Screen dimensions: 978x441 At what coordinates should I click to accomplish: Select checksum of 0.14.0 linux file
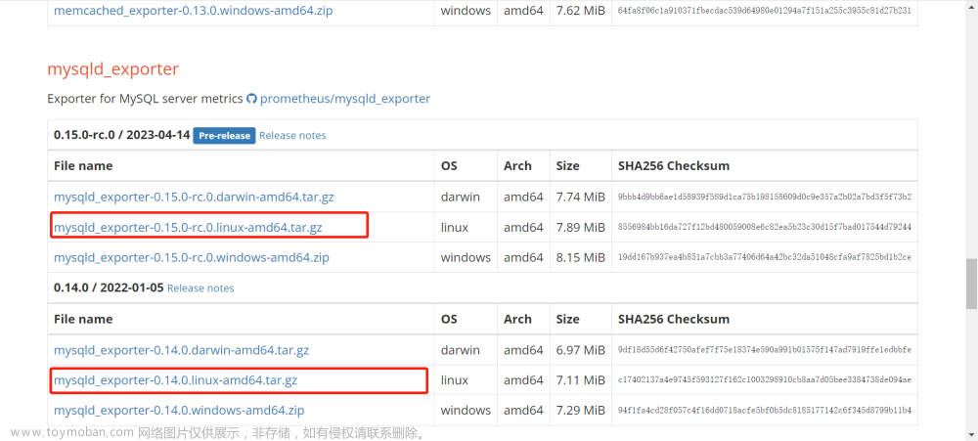(x=765, y=379)
